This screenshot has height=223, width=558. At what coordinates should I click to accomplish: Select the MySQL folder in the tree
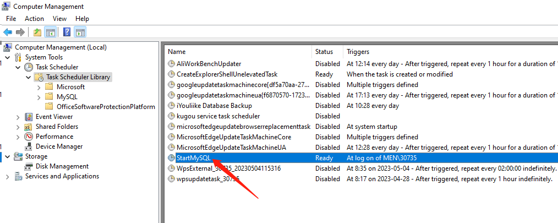pos(67,97)
